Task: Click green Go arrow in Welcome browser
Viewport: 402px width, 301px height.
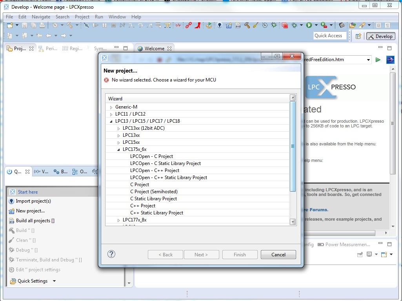Action: click(x=378, y=60)
